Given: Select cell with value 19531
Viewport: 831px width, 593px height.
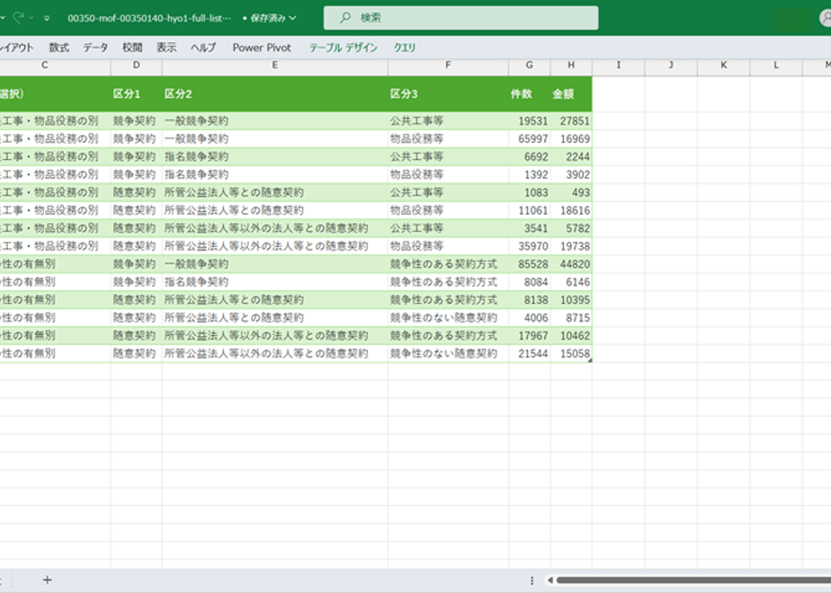Looking at the screenshot, I should pyautogui.click(x=529, y=120).
